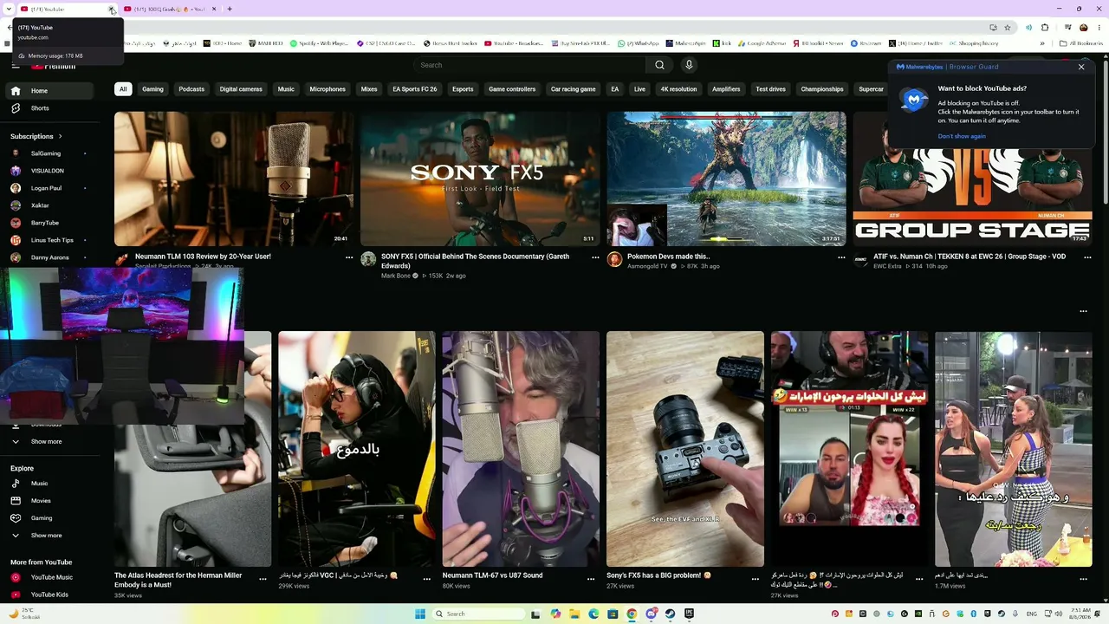The width and height of the screenshot is (1109, 624).
Task: Filter feed by Car racing game chip
Action: (574, 89)
